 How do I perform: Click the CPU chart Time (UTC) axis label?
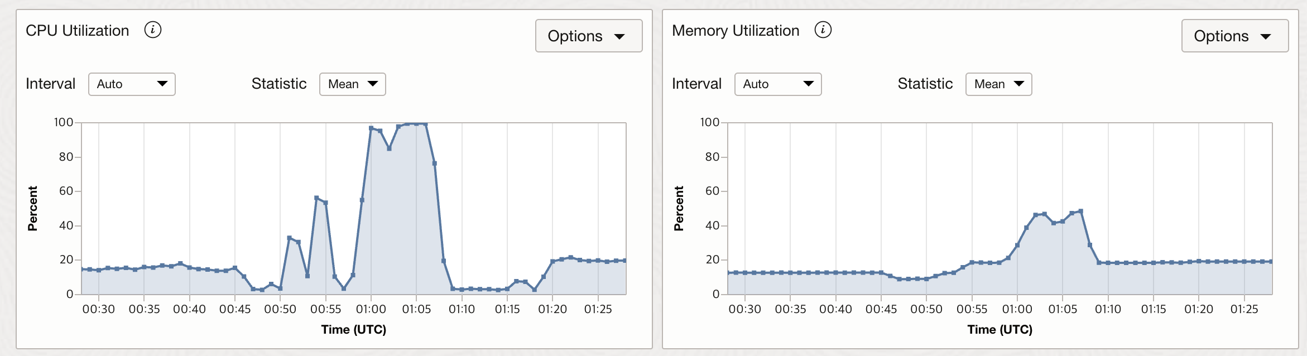(353, 330)
